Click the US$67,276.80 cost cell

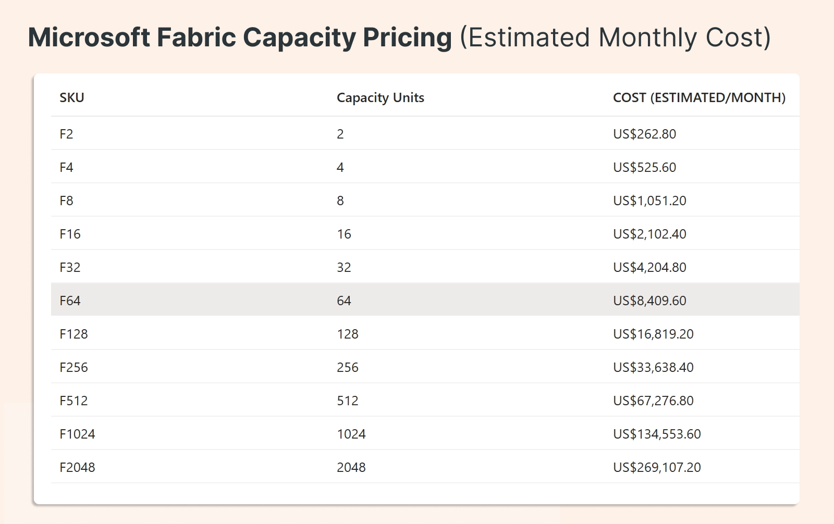point(653,401)
